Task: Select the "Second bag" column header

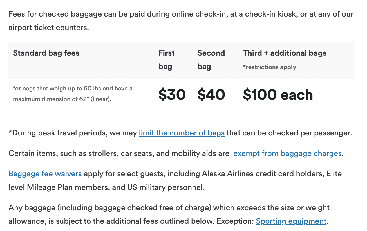Action: point(211,60)
